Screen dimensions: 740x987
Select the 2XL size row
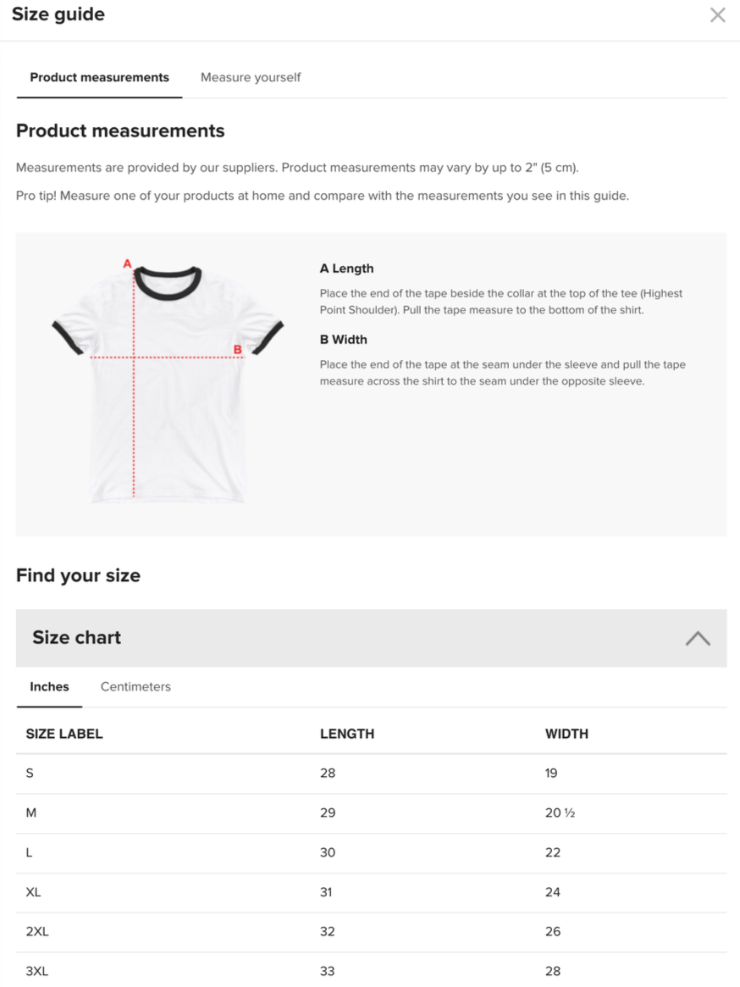click(371, 932)
